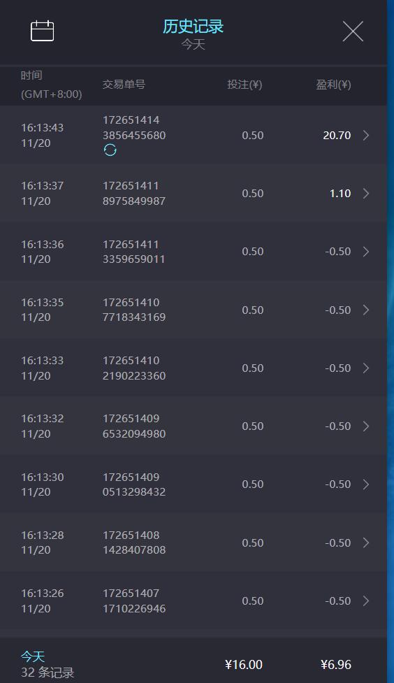This screenshot has width=394, height=683.
Task: Open chevron of the 16:13:36 record
Action: [x=365, y=252]
